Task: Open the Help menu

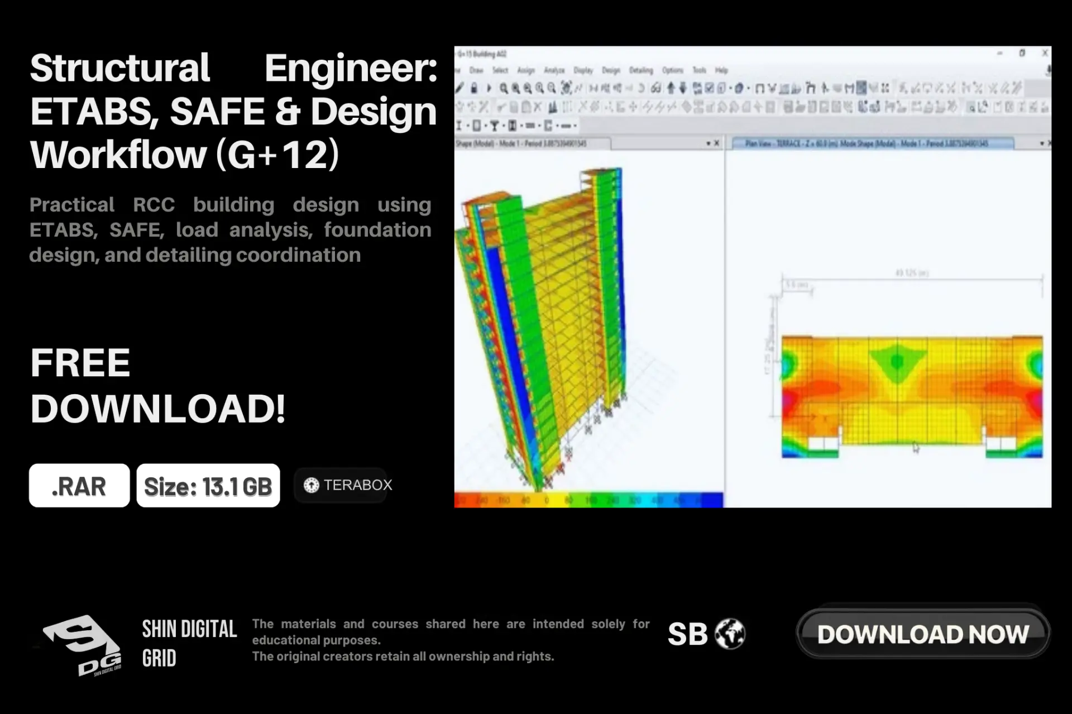Action: pyautogui.click(x=722, y=70)
